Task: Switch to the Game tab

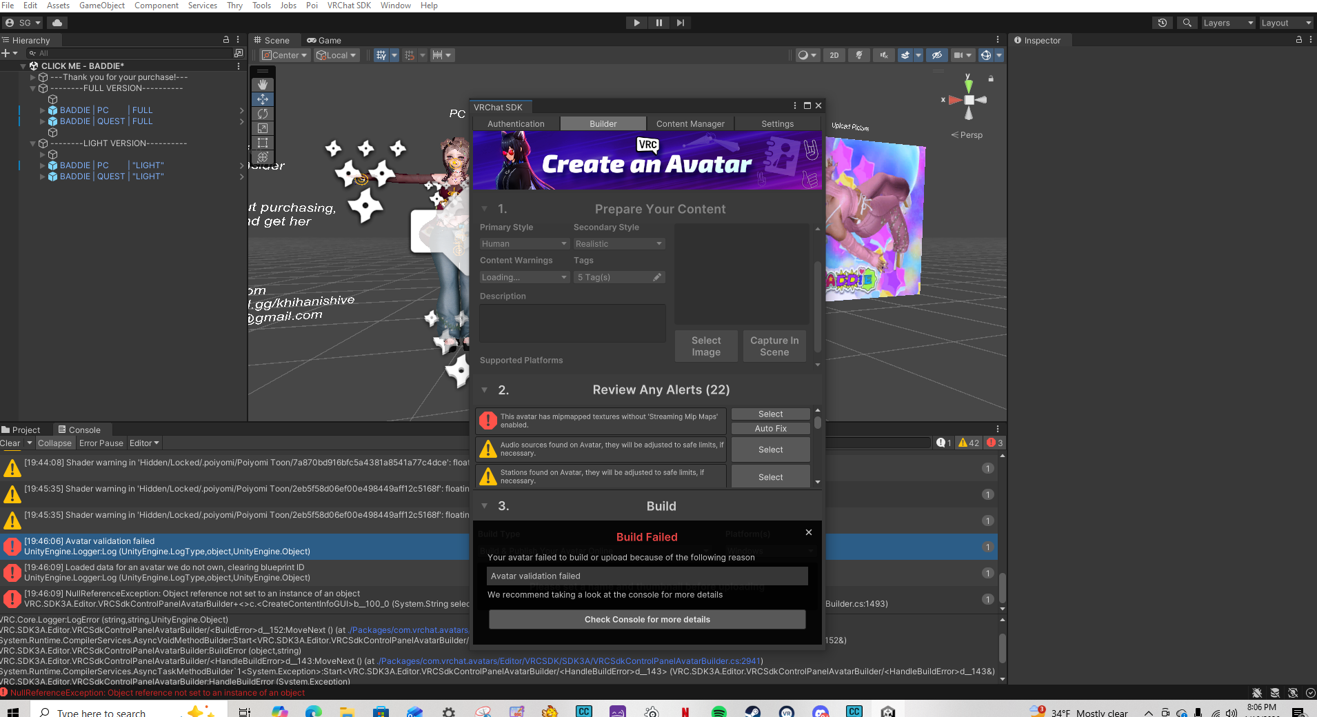Action: [324, 40]
